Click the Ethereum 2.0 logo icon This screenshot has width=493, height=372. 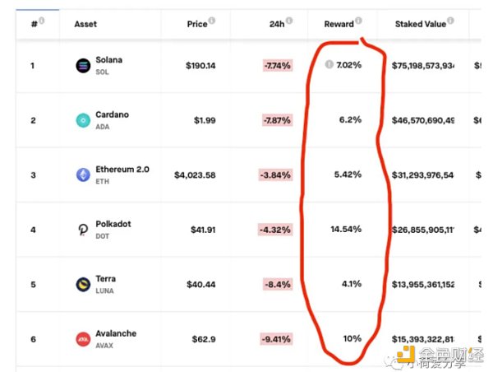(83, 174)
